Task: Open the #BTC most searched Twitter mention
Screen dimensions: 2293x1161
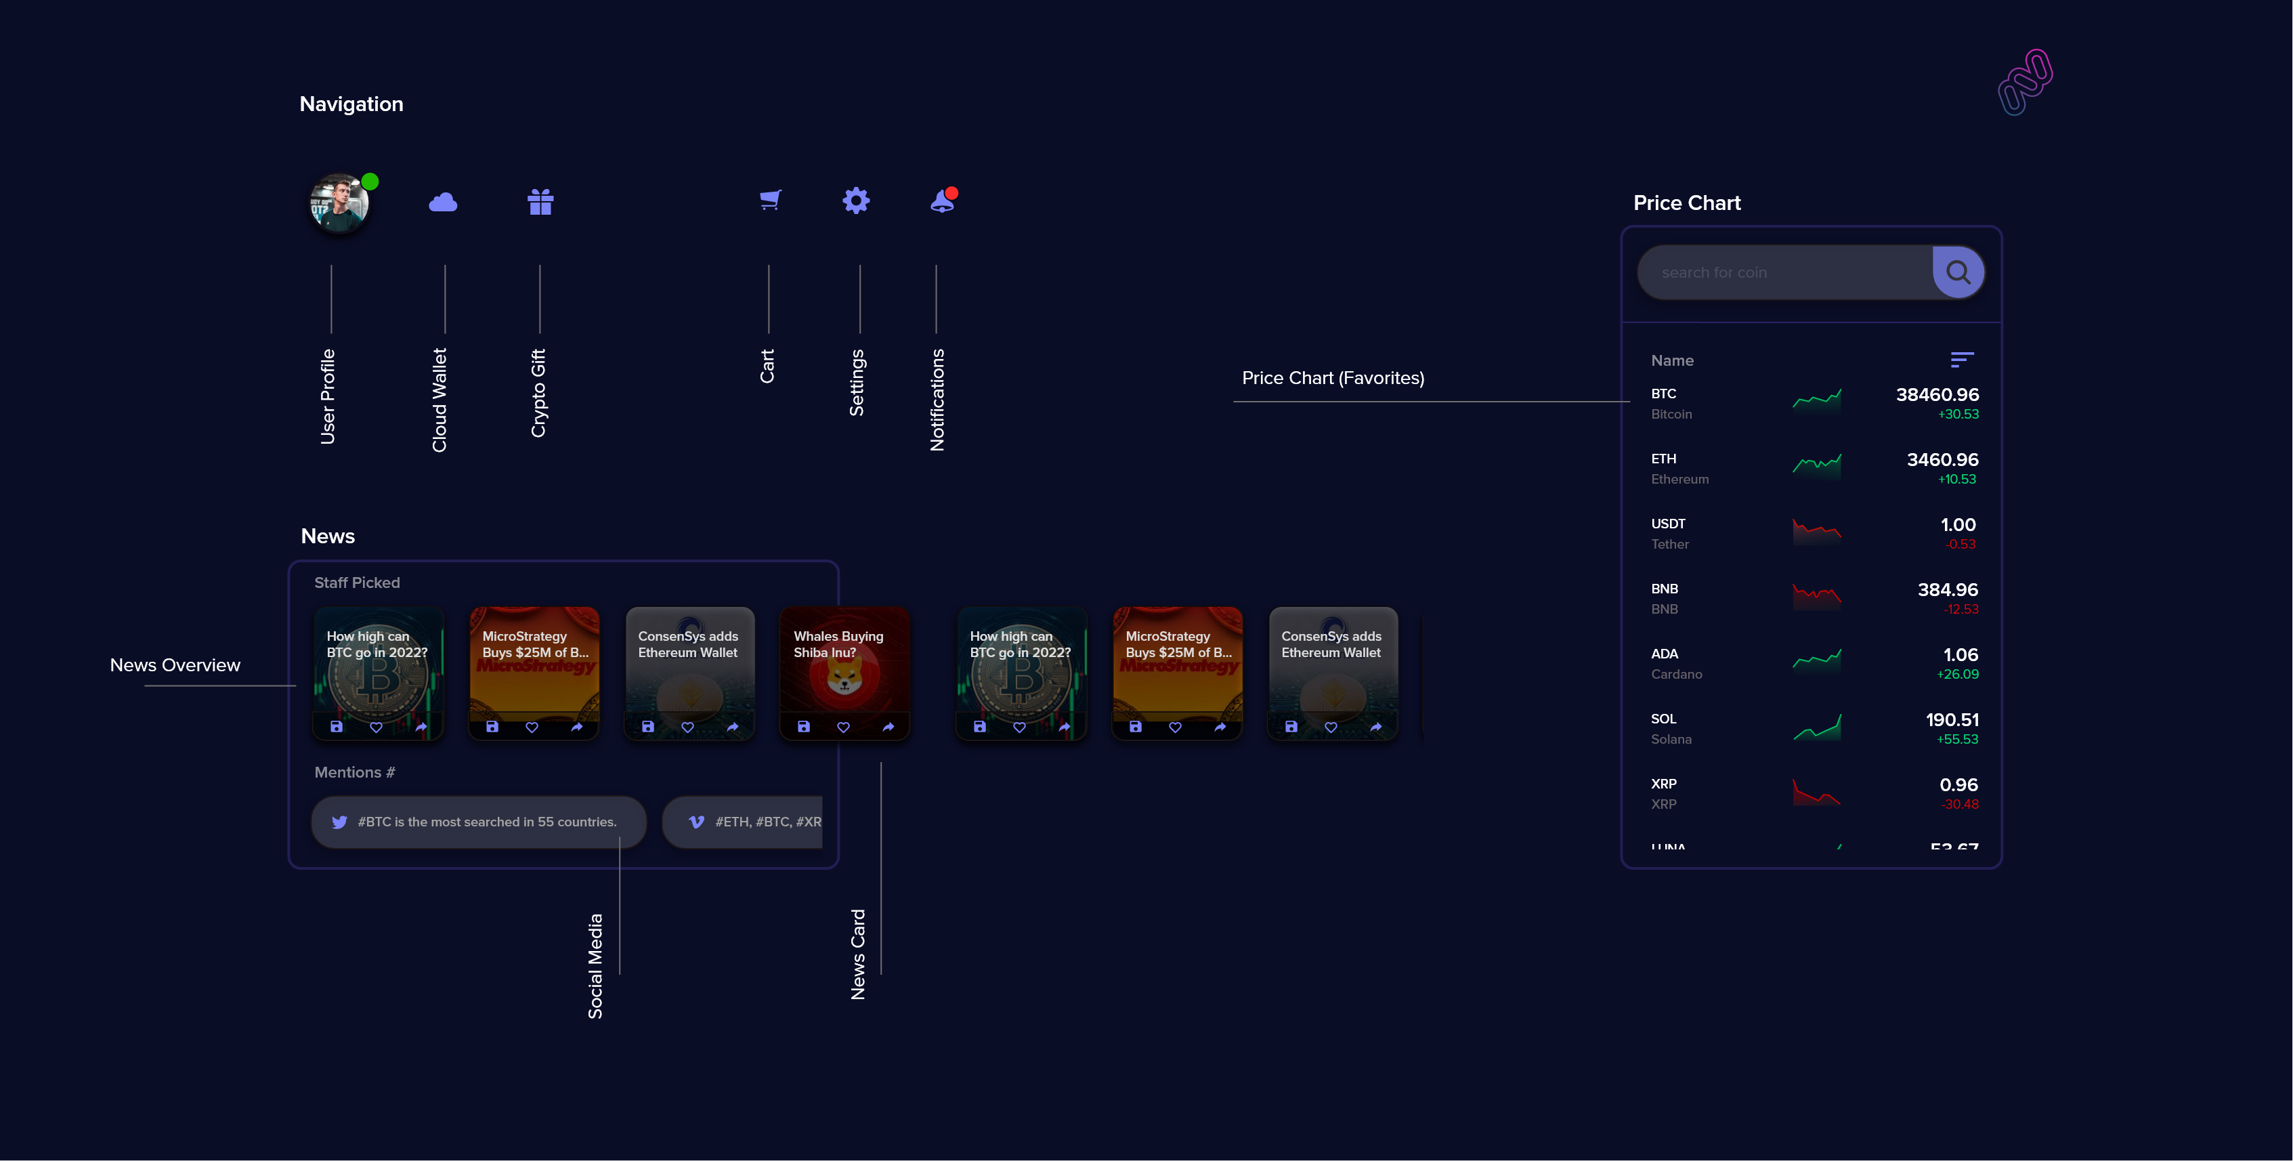Action: [478, 822]
